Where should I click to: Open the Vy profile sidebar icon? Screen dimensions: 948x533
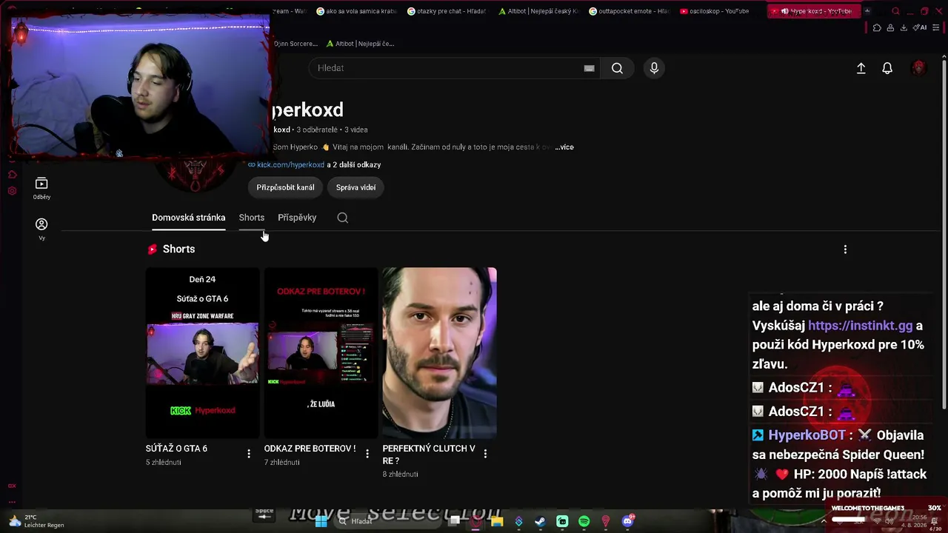[41, 228]
